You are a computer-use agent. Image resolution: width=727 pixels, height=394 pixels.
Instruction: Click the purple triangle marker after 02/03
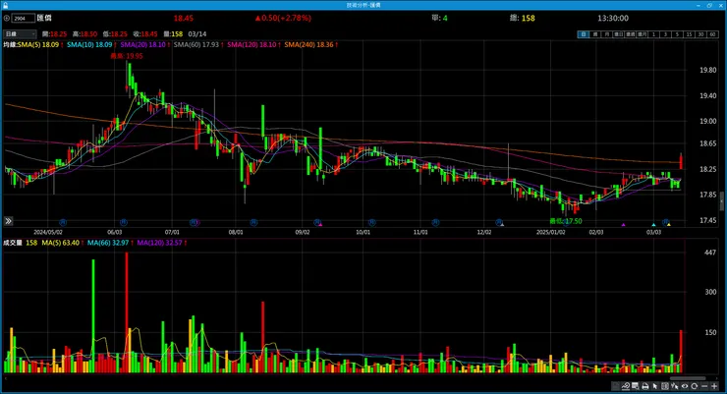(623, 225)
